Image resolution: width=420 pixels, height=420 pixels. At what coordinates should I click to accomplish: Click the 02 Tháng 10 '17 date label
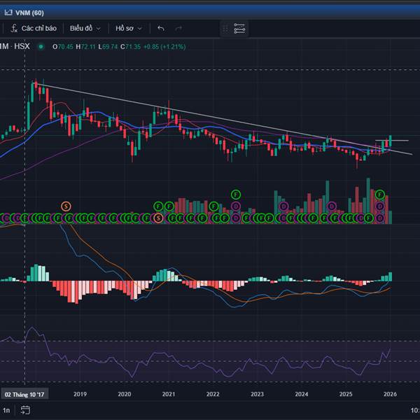[x=25, y=394]
